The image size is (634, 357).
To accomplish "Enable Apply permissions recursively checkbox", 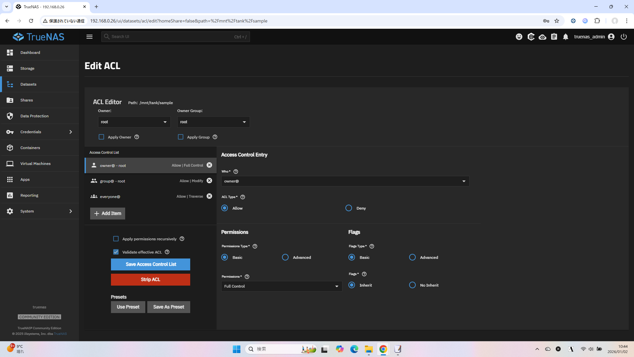I will pos(116,239).
